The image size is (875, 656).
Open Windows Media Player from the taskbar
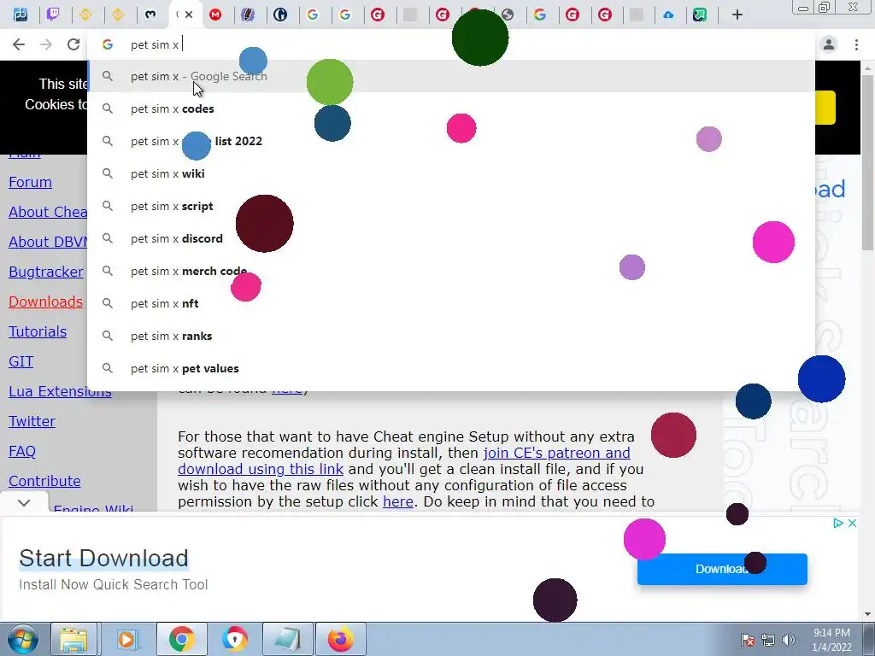pyautogui.click(x=126, y=639)
